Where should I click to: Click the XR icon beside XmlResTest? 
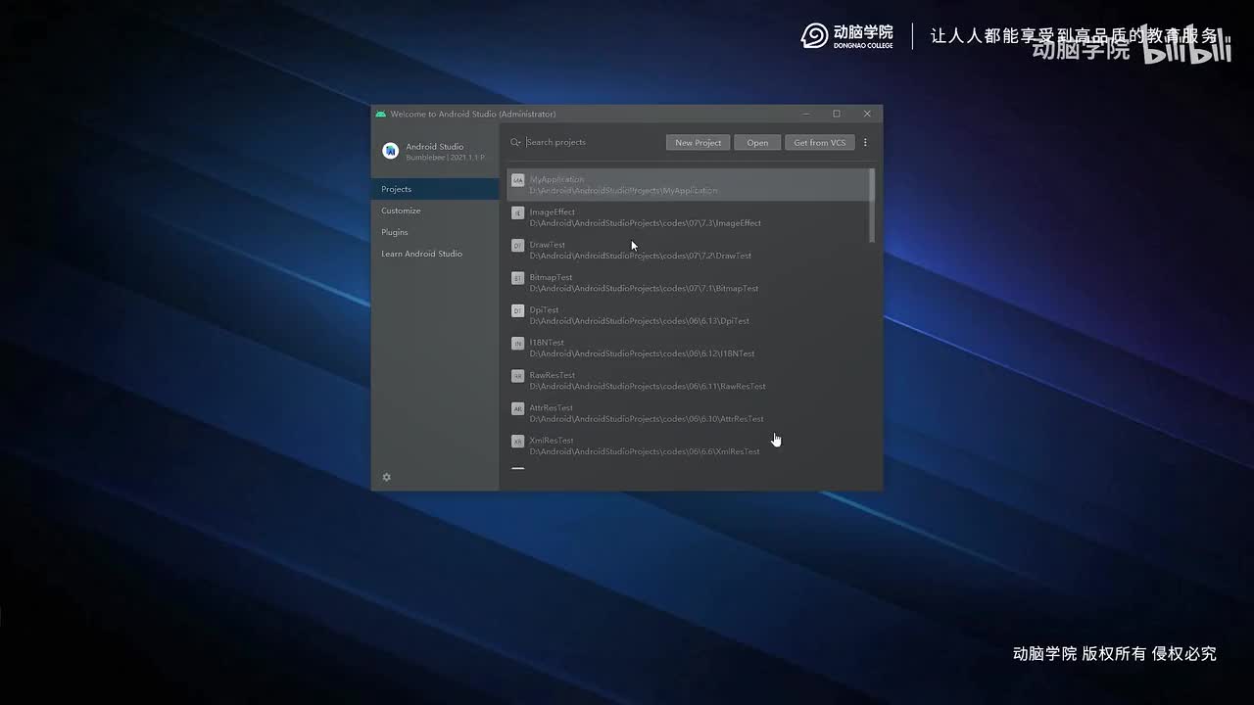tap(518, 442)
